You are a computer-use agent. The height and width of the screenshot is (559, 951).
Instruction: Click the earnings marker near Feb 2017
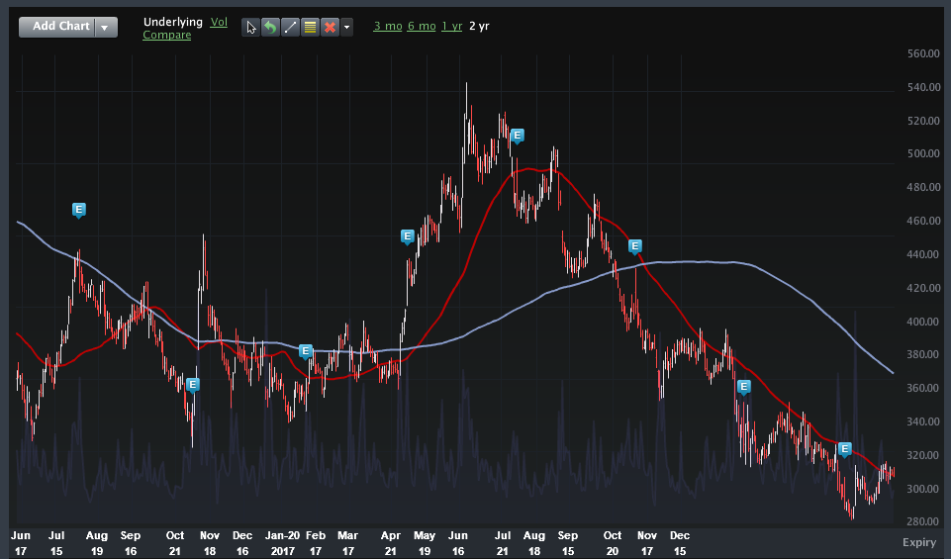(x=306, y=351)
